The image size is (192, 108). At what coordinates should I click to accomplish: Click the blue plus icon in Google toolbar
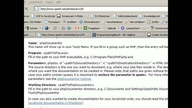pyautogui.click(x=69, y=28)
